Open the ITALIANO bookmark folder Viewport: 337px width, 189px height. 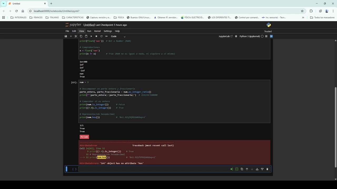(x=52, y=18)
